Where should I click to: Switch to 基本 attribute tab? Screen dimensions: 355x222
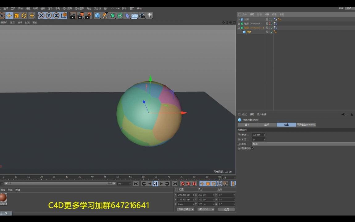247,125
